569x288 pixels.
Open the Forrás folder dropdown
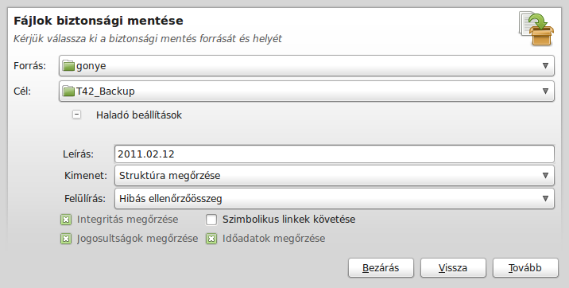(306, 66)
